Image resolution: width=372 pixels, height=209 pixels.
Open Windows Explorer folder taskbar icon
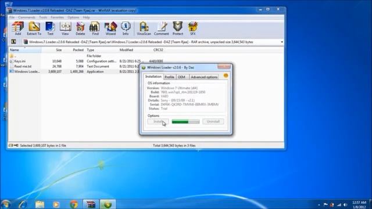click(x=40, y=204)
